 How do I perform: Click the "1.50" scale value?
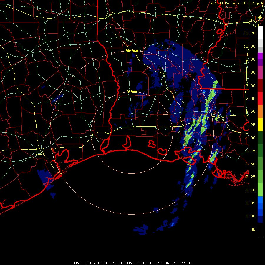pyautogui.click(x=251, y=112)
